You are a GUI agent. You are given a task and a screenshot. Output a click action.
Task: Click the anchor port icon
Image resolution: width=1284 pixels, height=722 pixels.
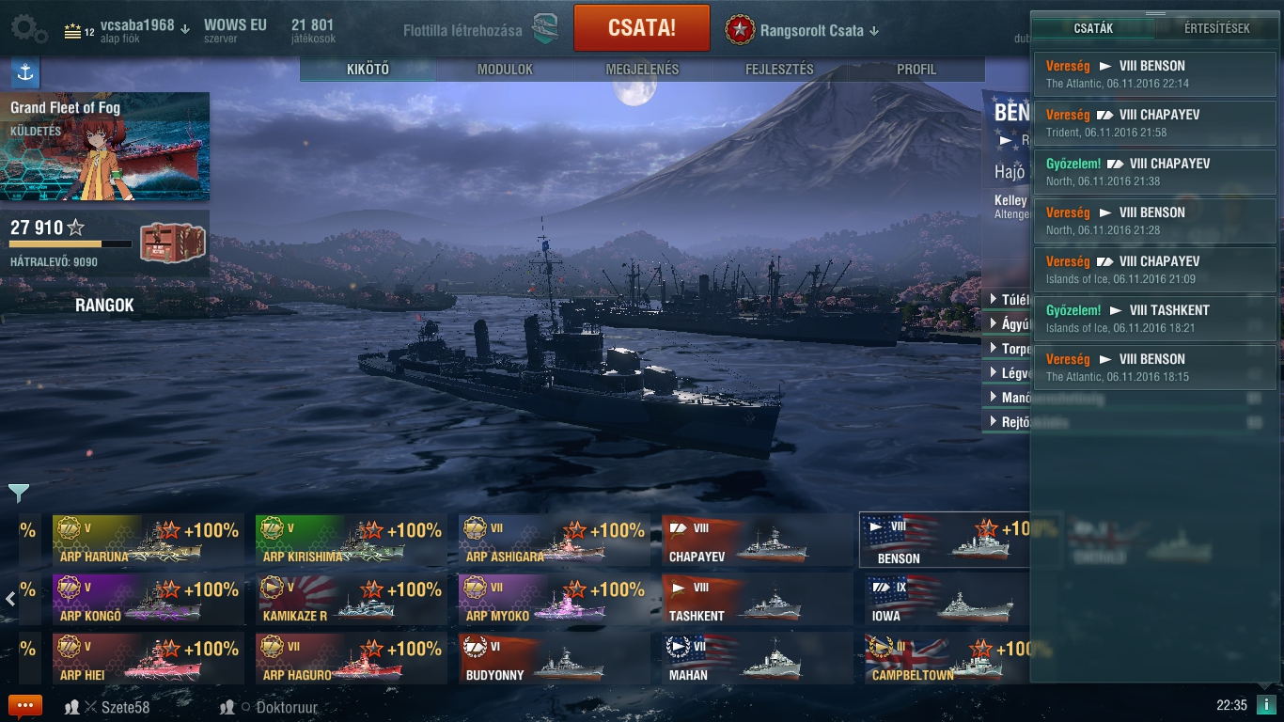(x=25, y=72)
